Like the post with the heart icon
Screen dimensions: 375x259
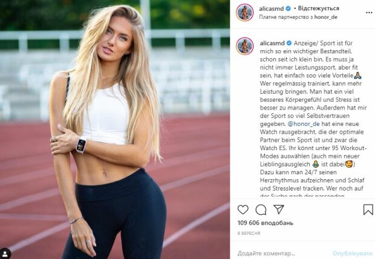(x=243, y=210)
